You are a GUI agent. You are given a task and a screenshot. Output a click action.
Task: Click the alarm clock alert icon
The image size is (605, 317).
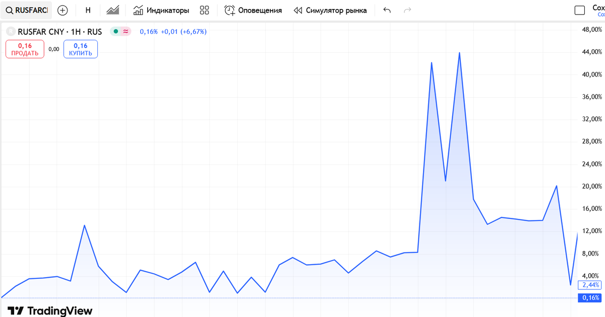point(229,10)
